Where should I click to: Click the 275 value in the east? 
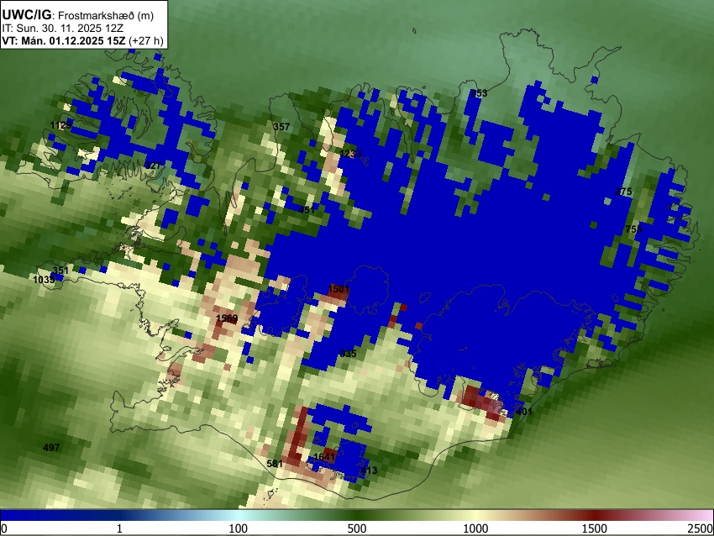click(623, 192)
